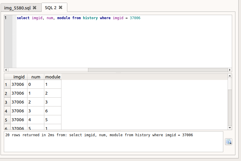Viewport: 241px width, 161px height.
Task: Save the results view with the save icon
Action: [x=228, y=142]
